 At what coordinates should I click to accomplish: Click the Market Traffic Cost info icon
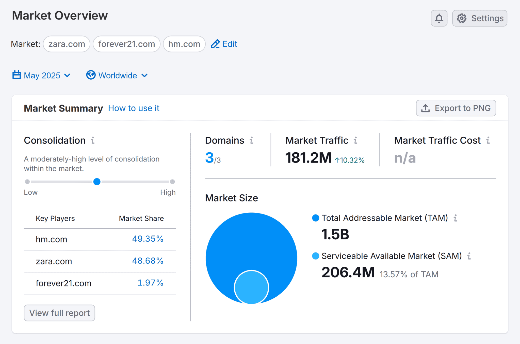pos(488,140)
